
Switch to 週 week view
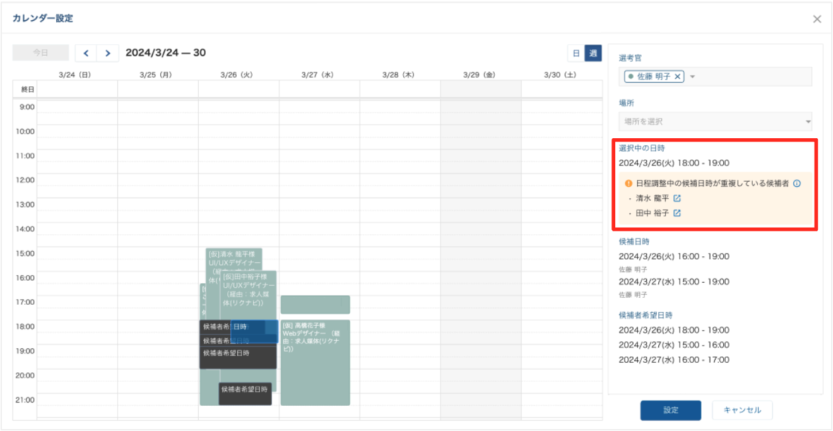[x=593, y=54]
